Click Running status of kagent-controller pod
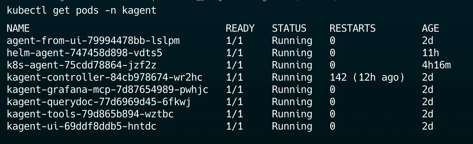 (x=292, y=77)
